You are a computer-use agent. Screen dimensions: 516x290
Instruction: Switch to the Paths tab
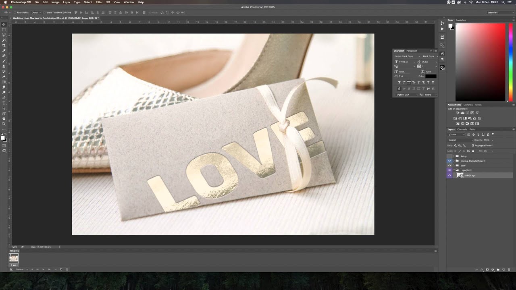(472, 129)
